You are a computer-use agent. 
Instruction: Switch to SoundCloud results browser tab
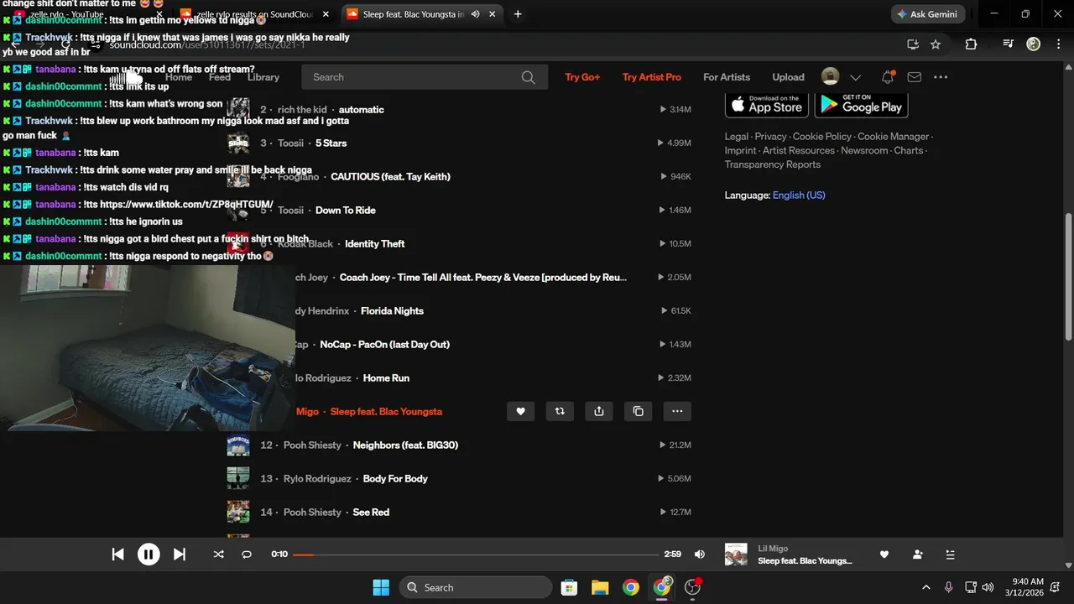click(x=256, y=14)
